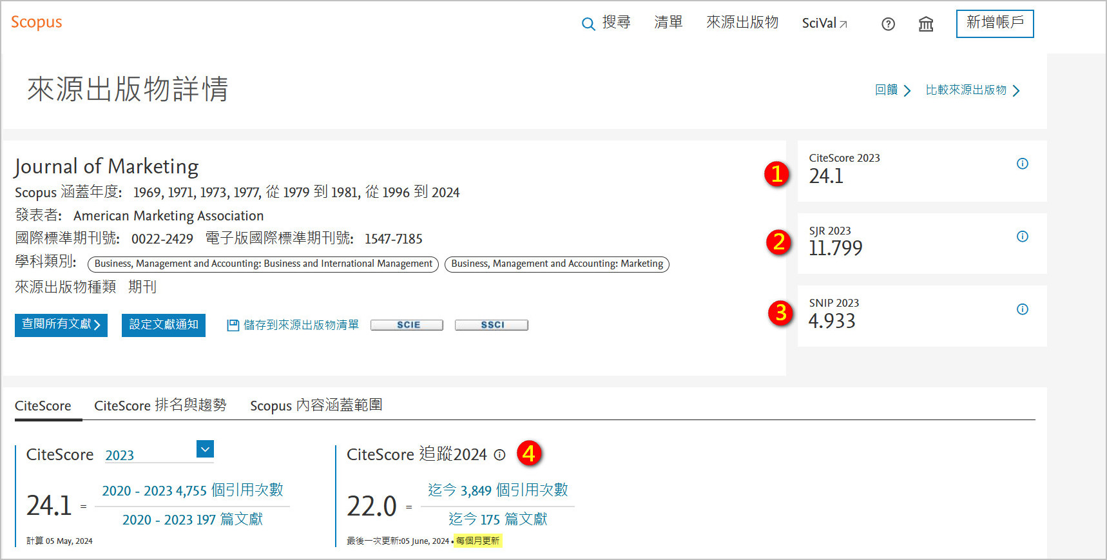Click the 新增帳戶 button
The width and height of the screenshot is (1107, 560).
click(995, 24)
